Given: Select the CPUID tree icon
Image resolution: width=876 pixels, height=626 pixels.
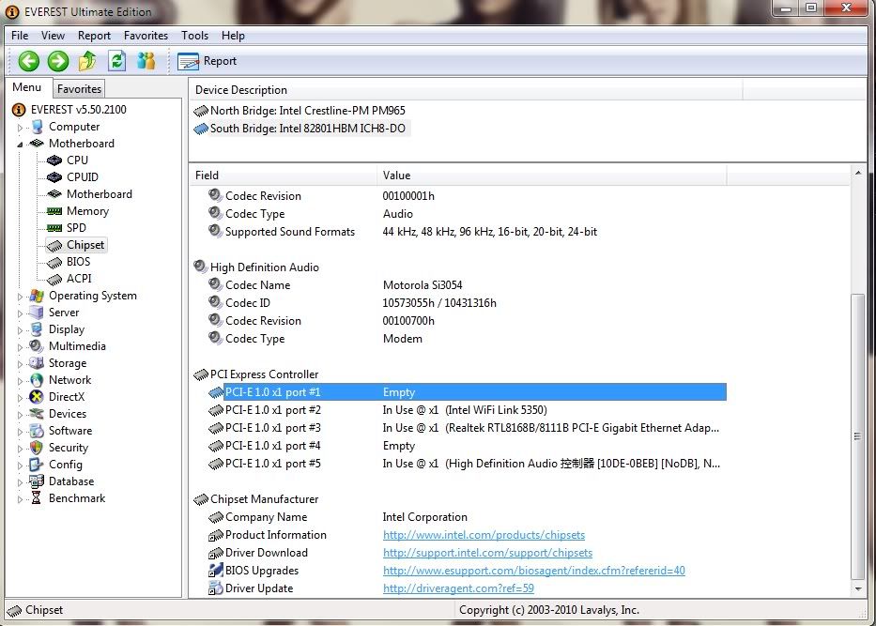Looking at the screenshot, I should pos(54,177).
